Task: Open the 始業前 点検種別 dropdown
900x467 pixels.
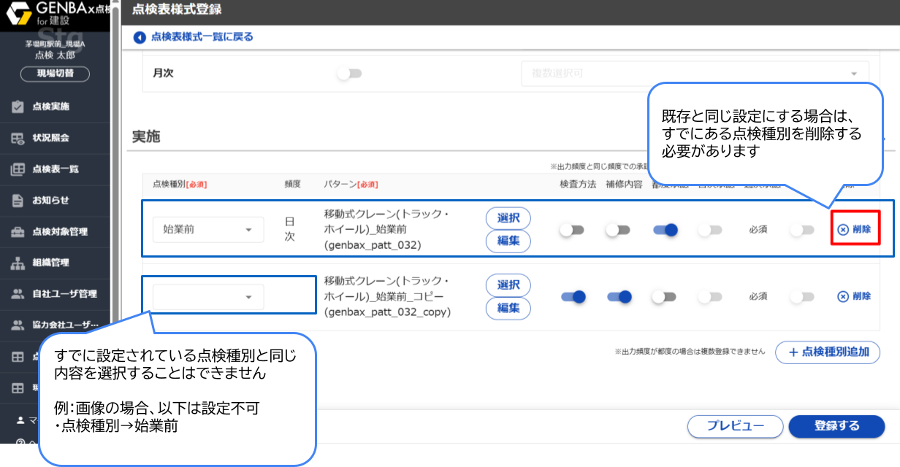Action: click(208, 230)
